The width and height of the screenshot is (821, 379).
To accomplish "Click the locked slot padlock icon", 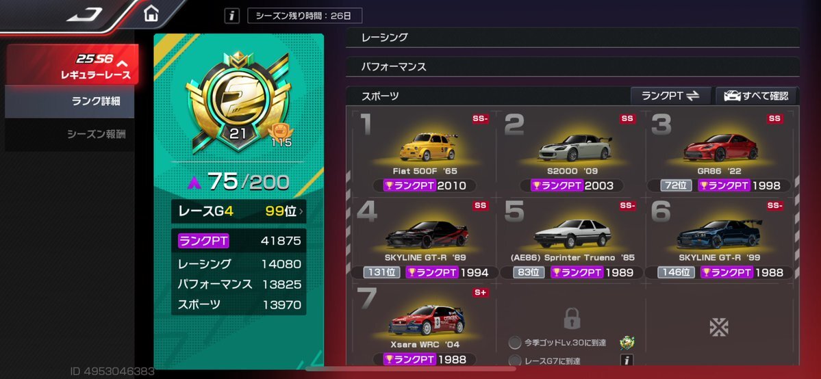I will 571,317.
